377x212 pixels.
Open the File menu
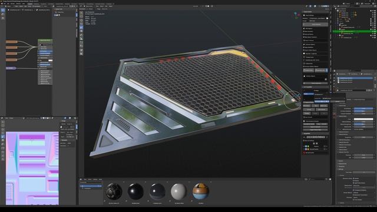pos(5,4)
